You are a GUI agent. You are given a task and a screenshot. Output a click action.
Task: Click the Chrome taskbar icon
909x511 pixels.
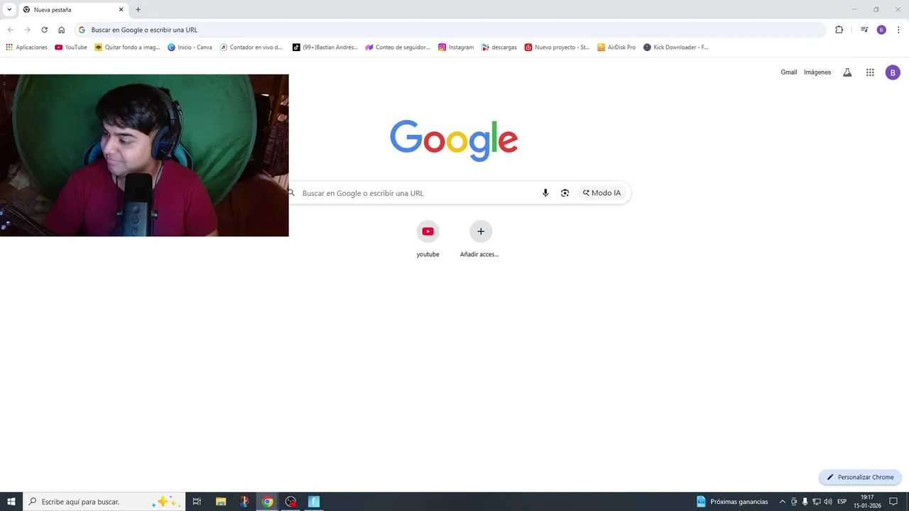(267, 502)
